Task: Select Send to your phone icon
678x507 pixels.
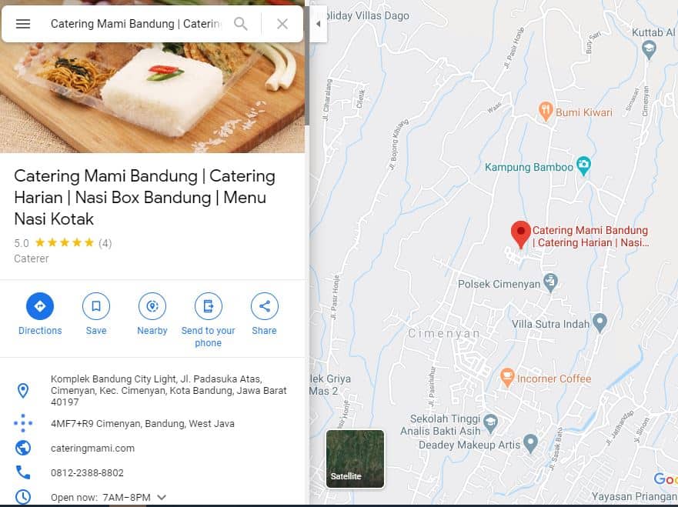Action: [209, 306]
